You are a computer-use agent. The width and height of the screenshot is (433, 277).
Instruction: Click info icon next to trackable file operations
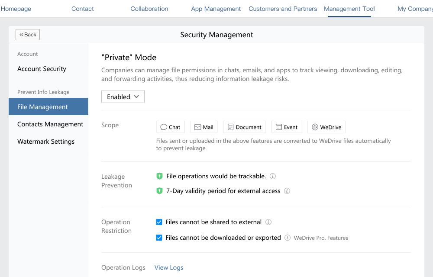272,176
